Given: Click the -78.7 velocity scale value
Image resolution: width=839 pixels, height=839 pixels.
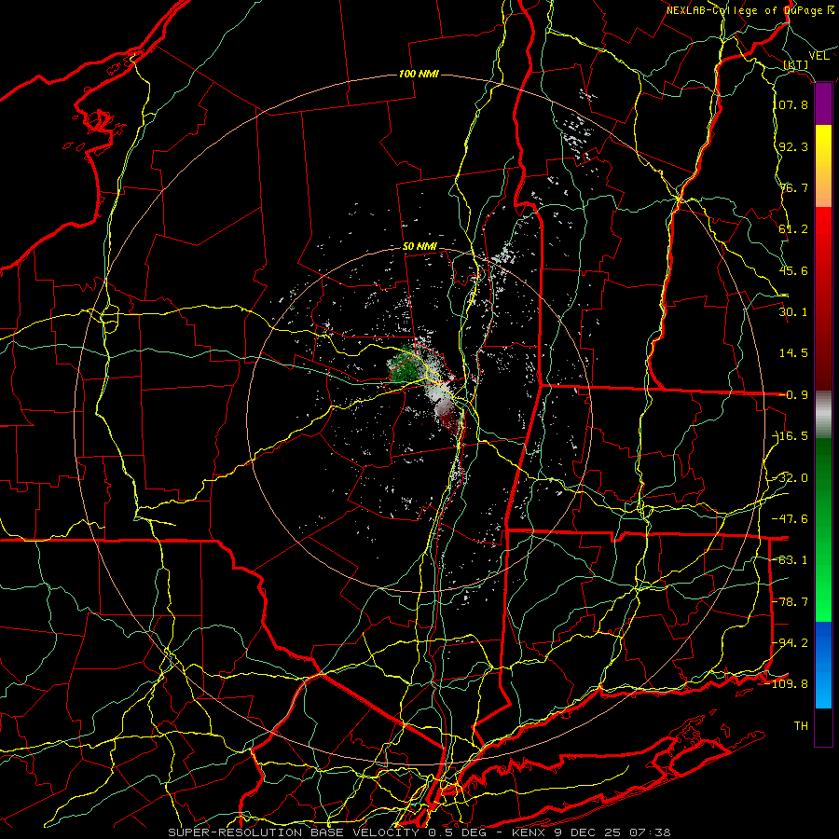Looking at the screenshot, I should tap(791, 602).
